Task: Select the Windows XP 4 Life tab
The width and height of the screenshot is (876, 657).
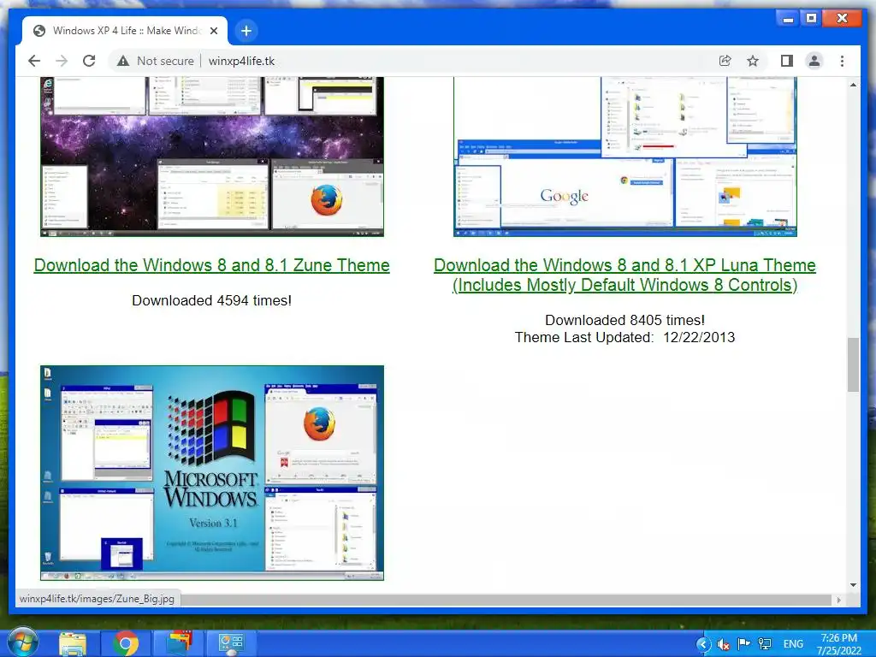Action: coord(125,31)
